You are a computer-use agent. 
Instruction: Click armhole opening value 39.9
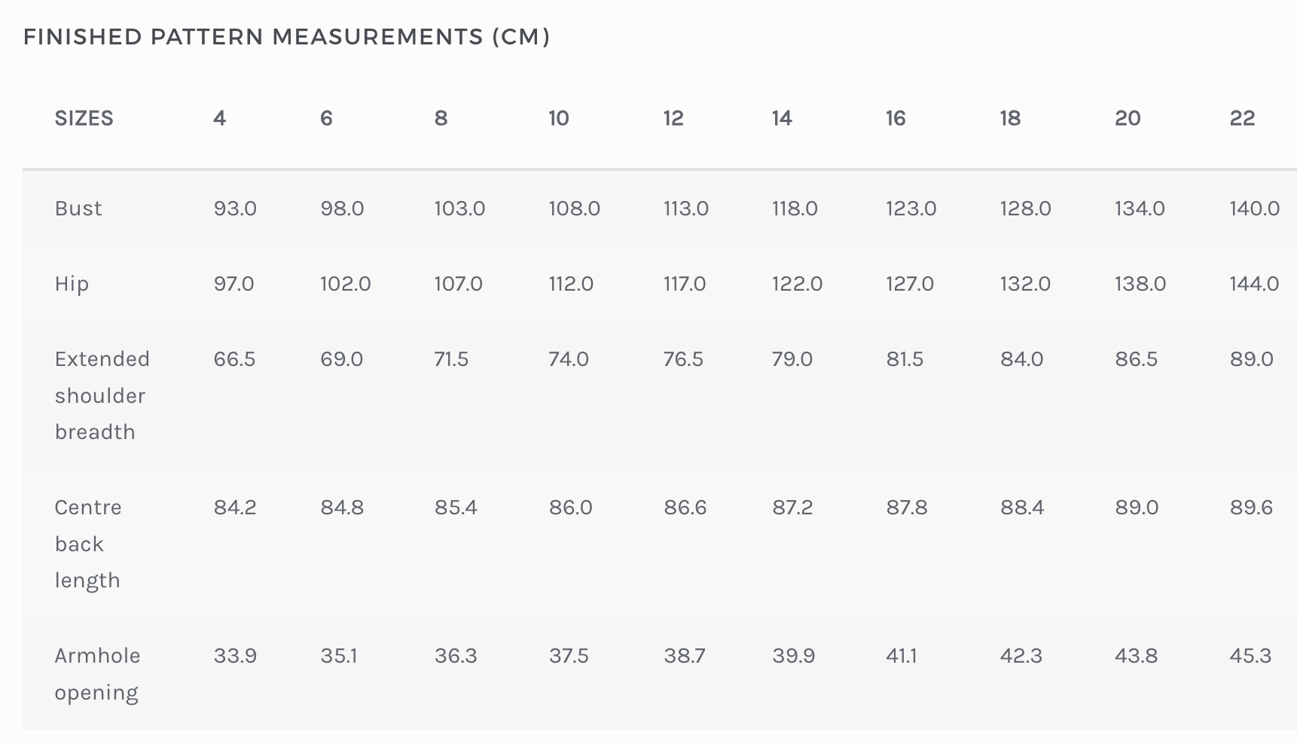(x=793, y=656)
